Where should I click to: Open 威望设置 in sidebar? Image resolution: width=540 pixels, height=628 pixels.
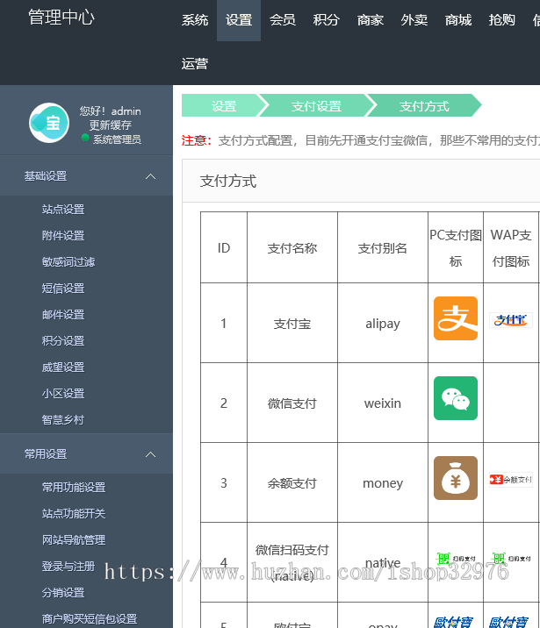tap(63, 368)
